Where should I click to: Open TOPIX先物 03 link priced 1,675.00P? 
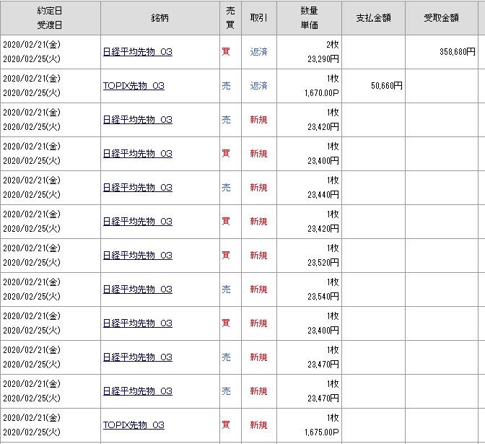click(x=134, y=425)
